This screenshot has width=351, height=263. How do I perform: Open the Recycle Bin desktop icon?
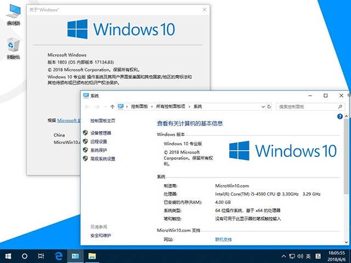coord(13,48)
